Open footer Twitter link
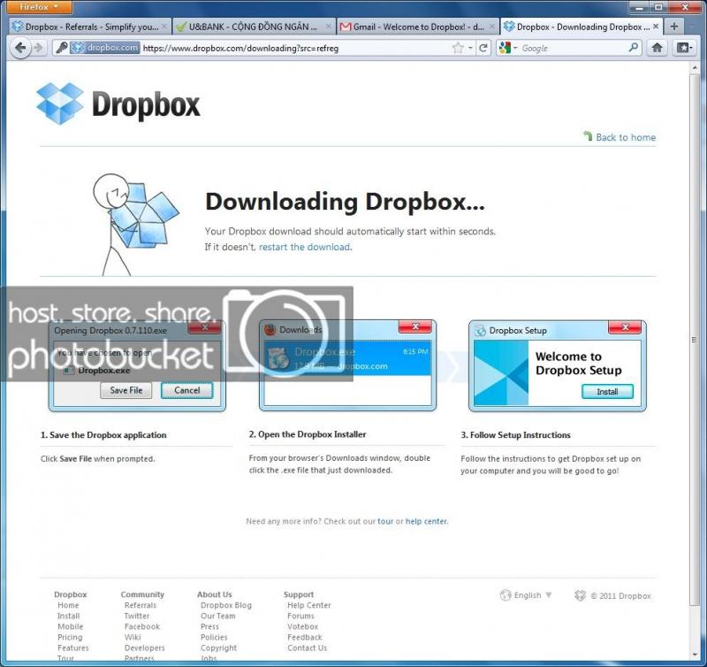The image size is (707, 667). point(137,616)
